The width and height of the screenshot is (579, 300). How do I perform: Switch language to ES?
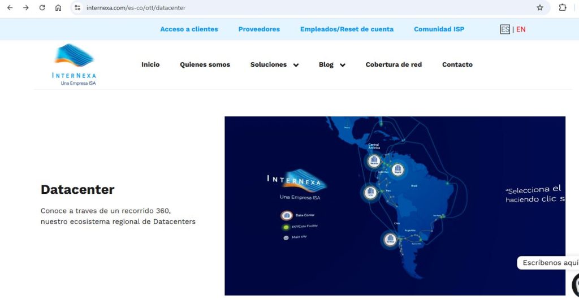pos(505,29)
